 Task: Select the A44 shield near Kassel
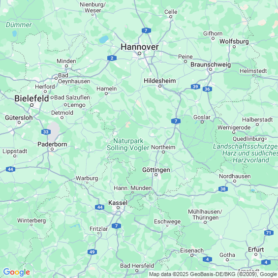click(100, 207)
